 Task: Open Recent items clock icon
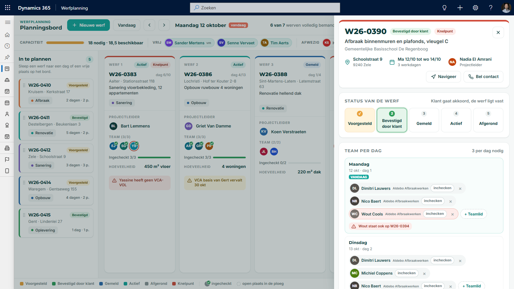pyautogui.click(x=7, y=46)
